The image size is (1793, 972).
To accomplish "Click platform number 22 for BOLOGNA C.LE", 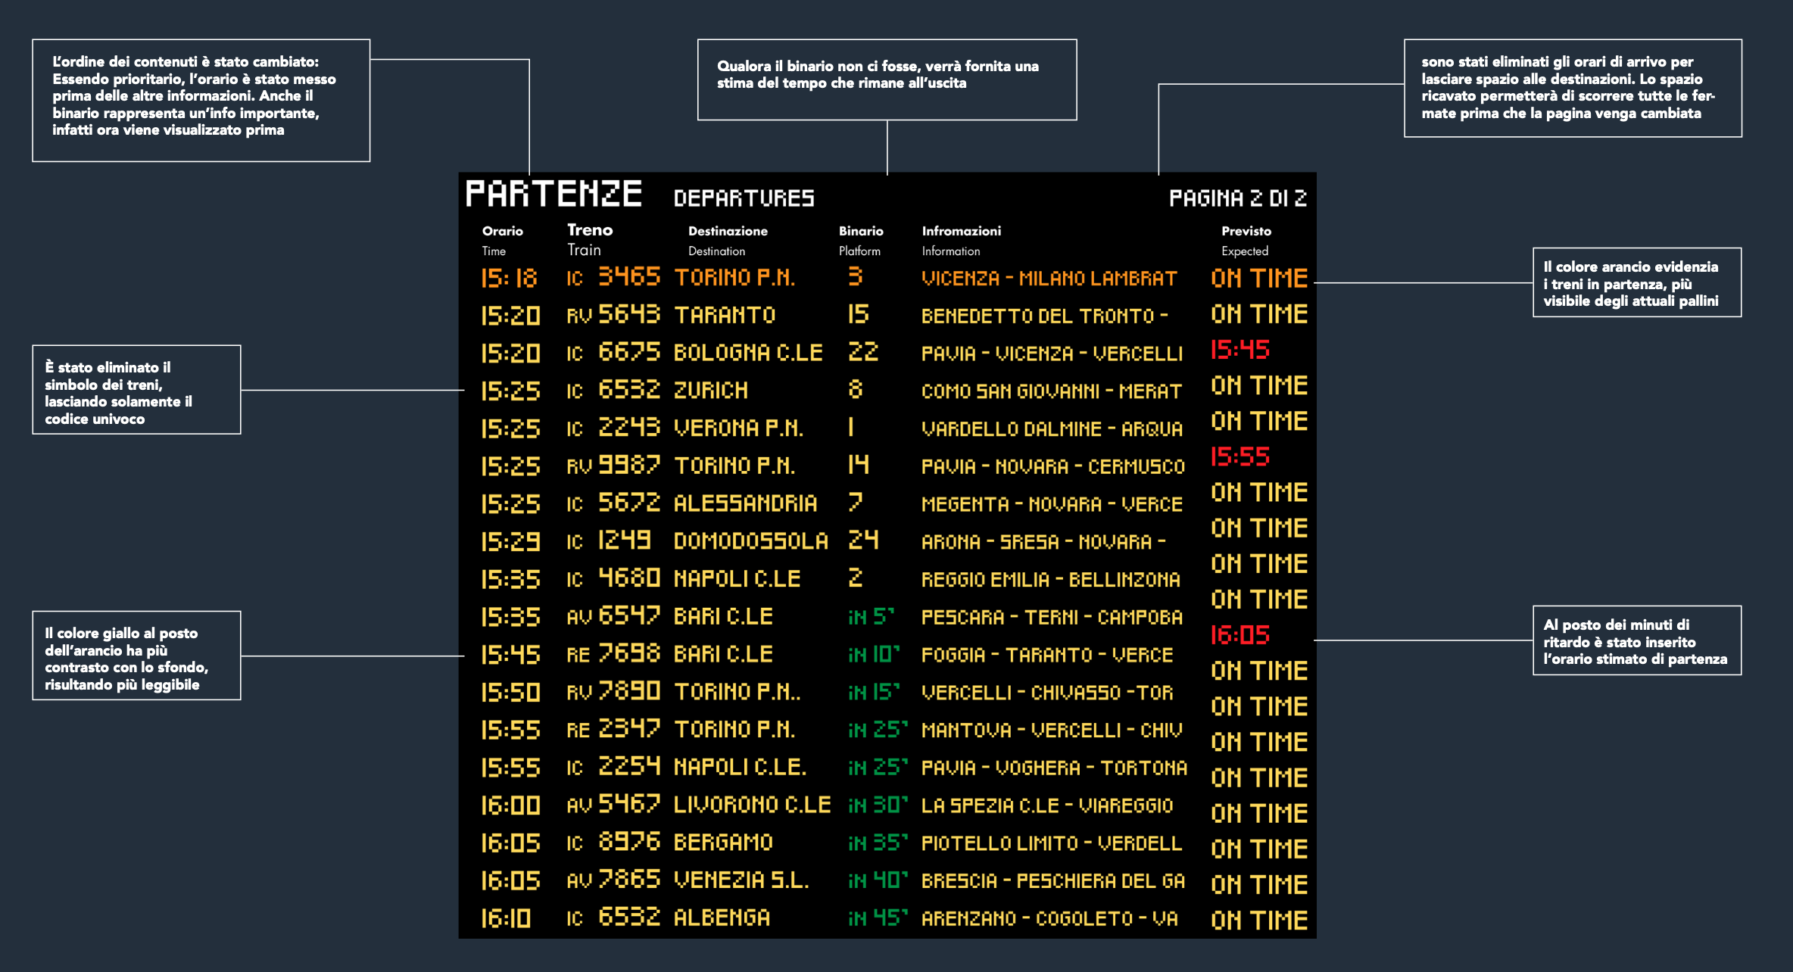I will click(x=862, y=352).
